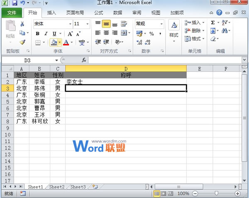Click the percent style icon
Image resolution: width=249 pixels, height=198 pixels.
pos(151,33)
